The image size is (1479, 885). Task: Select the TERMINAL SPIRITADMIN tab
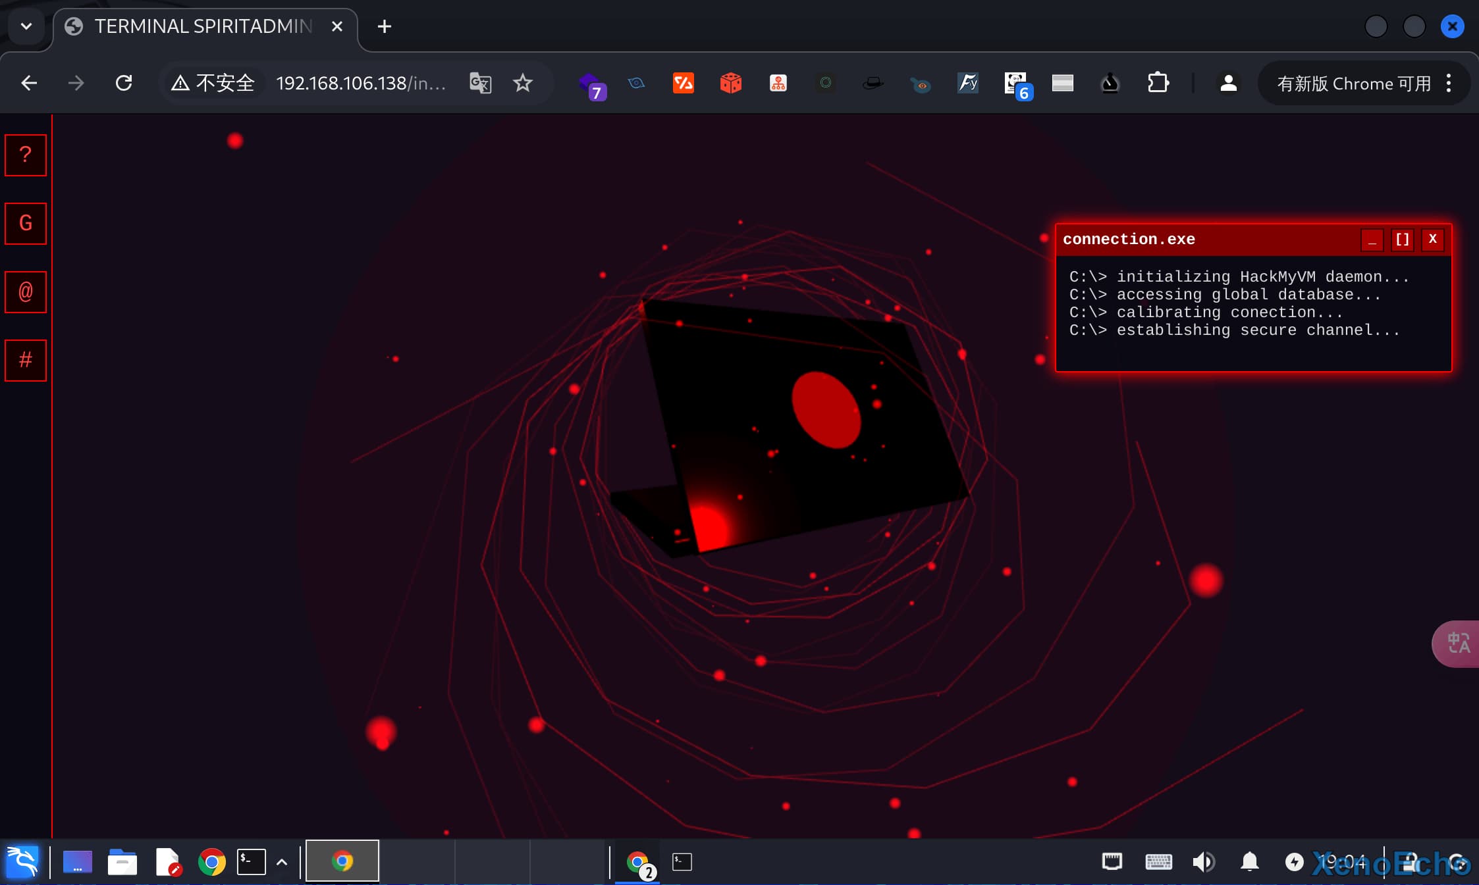[x=203, y=26]
